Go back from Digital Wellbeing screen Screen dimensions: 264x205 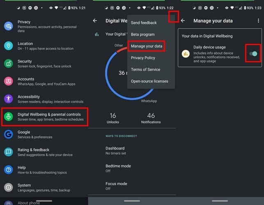[95, 20]
